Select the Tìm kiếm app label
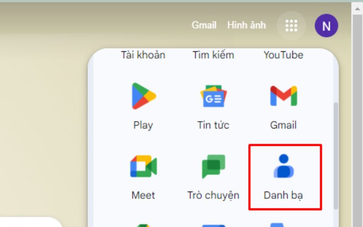363x227 pixels. 213,55
